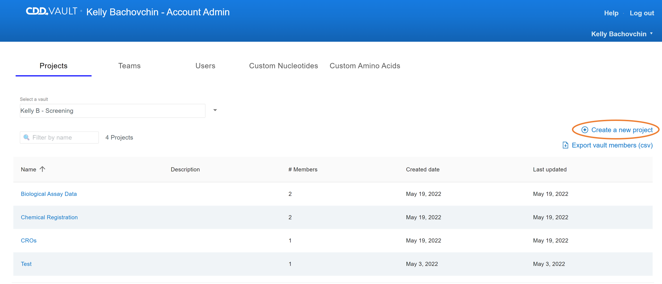Select the Custom Amino Acids tab
Viewport: 662px width, 284px height.
click(x=365, y=66)
